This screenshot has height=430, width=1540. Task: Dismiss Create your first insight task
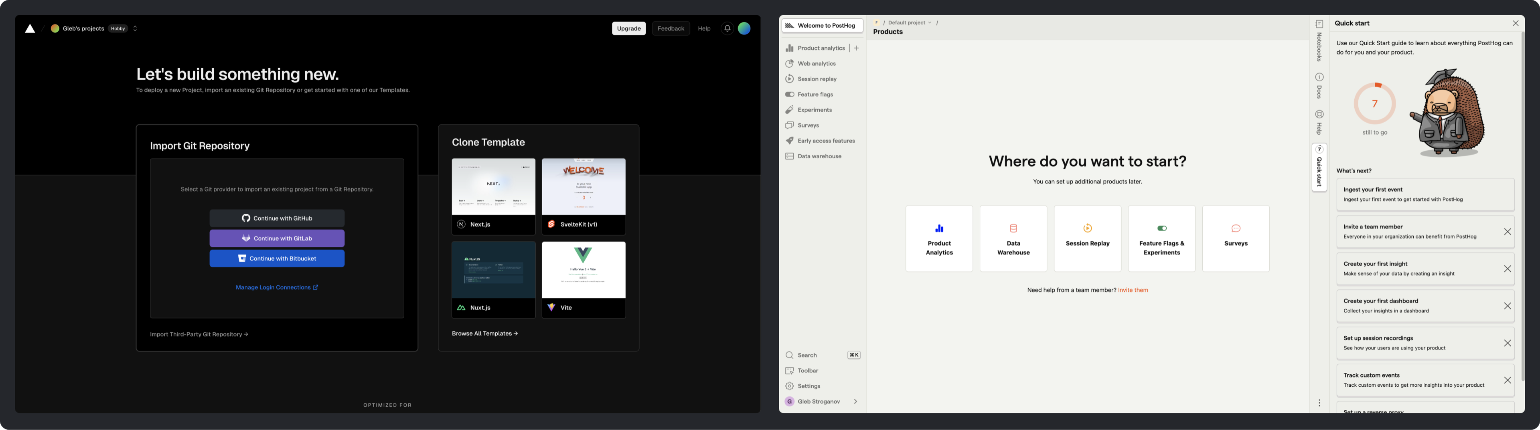tap(1508, 269)
